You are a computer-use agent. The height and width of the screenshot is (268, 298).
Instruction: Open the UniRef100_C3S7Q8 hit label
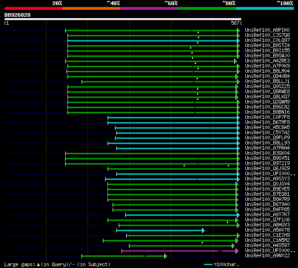[267, 35]
